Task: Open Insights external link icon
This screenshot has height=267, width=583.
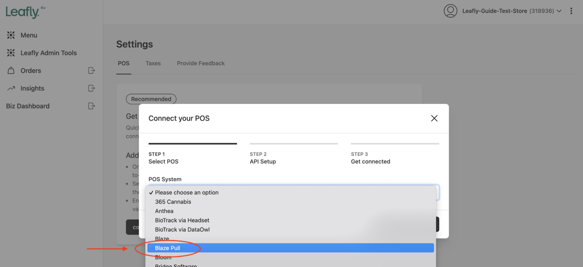Action: click(91, 88)
